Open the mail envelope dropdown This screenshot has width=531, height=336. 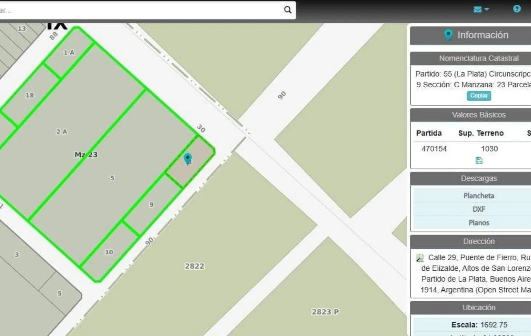coord(481,9)
